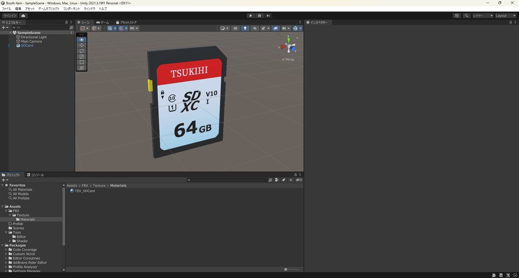Open the cloud services icon
519x278 pixels.
tap(23, 16)
